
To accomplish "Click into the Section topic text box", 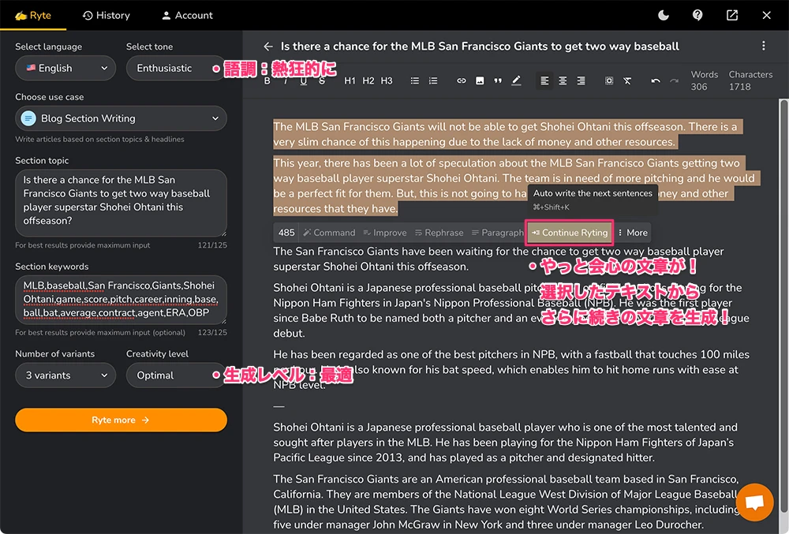I will pyautogui.click(x=121, y=203).
